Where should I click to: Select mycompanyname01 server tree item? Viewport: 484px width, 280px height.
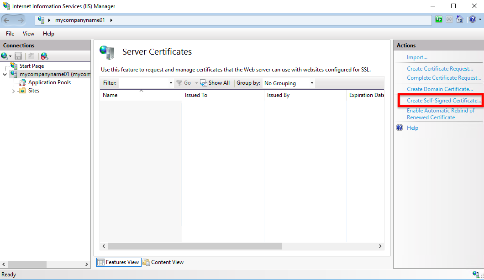(55, 74)
